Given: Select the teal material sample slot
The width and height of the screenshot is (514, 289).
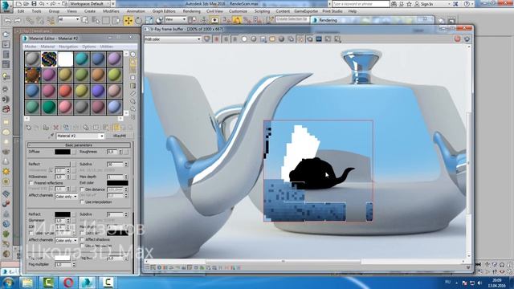Looking at the screenshot, I should (82, 59).
